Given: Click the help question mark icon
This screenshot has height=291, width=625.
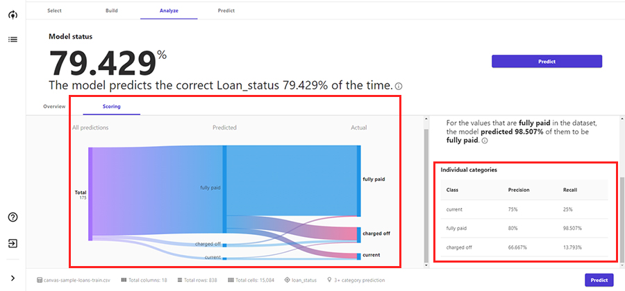Looking at the screenshot, I should 12,217.
